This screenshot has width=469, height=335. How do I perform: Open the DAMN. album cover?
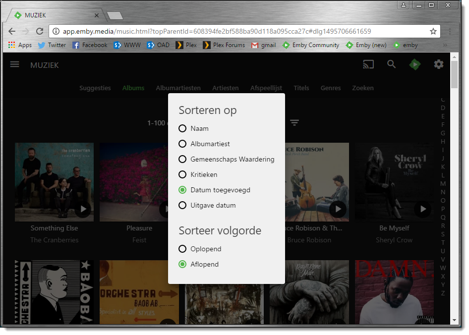[x=394, y=292]
